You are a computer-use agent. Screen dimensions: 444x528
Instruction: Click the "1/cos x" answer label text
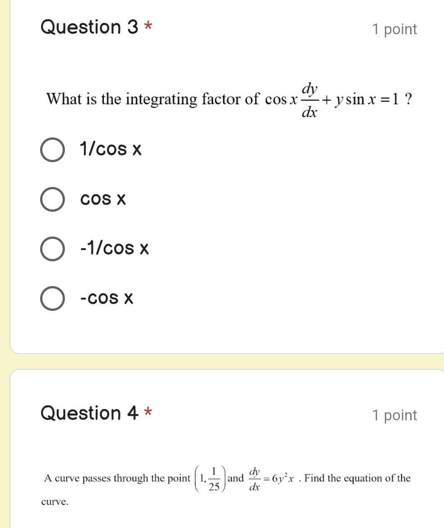coord(110,149)
